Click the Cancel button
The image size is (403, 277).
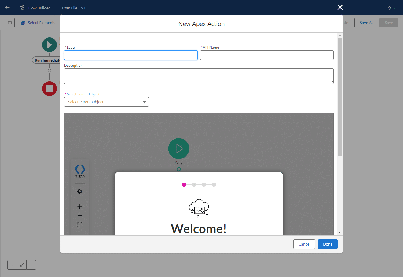click(304, 244)
